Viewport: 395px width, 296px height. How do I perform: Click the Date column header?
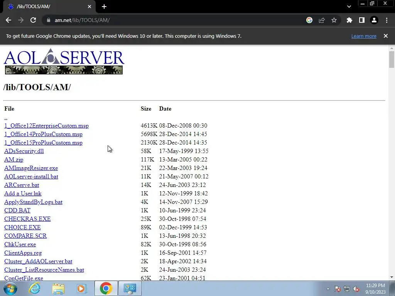click(165, 109)
